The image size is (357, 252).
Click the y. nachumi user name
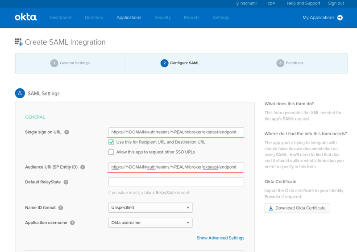pos(246,4)
